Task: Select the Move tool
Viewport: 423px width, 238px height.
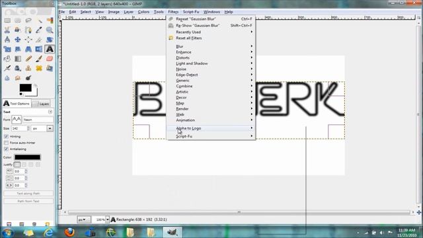Action: [x=18, y=40]
